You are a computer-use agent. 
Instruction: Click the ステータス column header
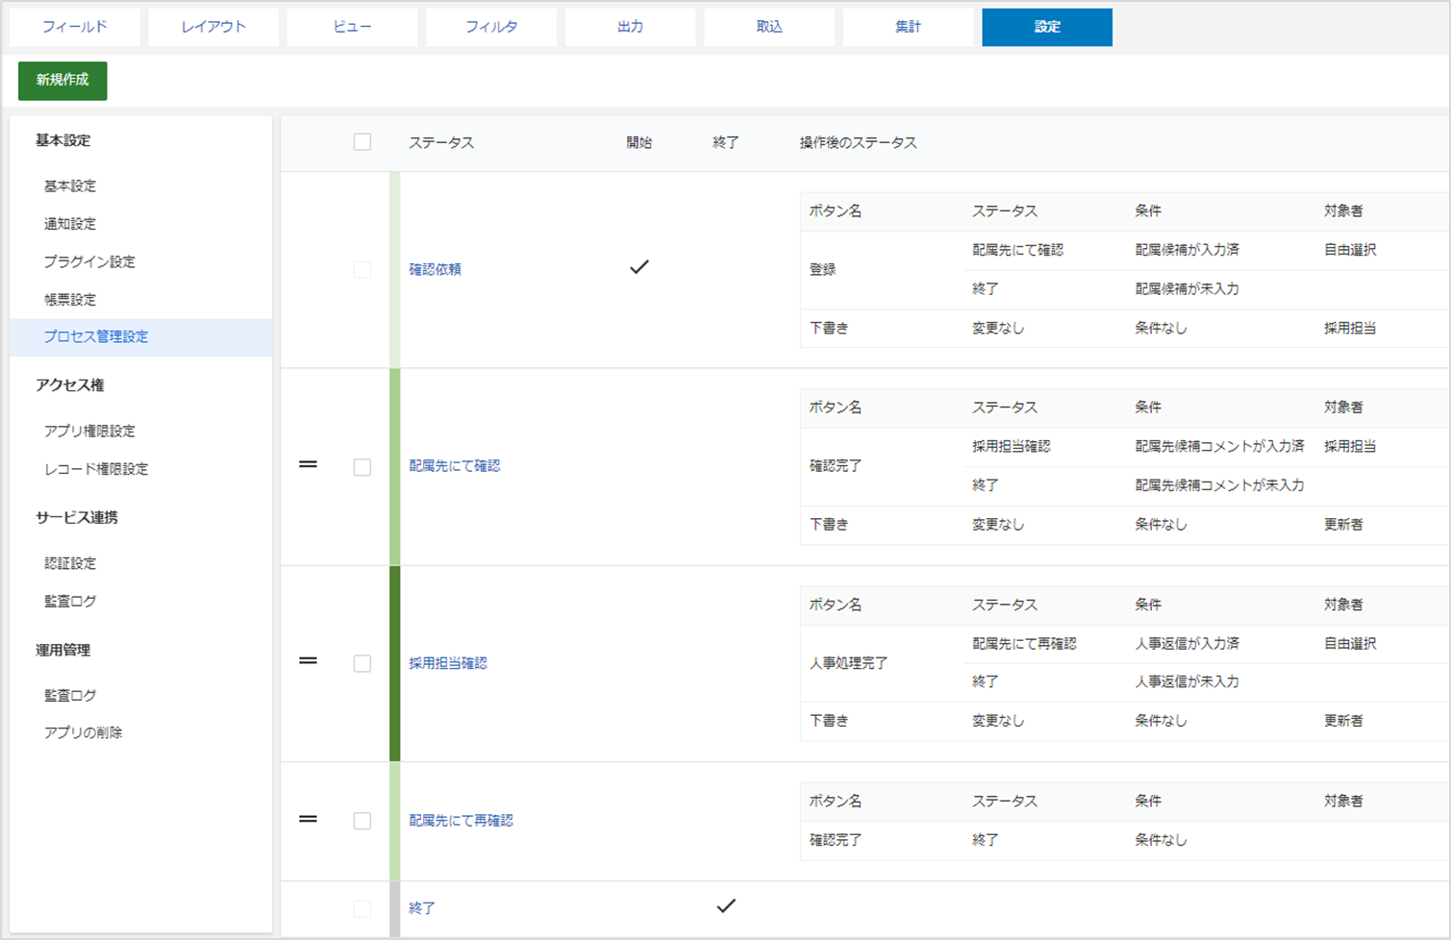441,142
